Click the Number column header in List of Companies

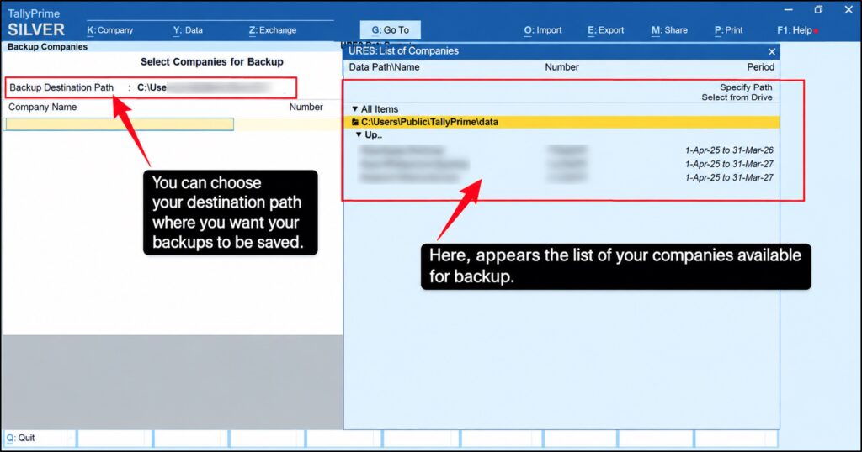[x=561, y=67]
